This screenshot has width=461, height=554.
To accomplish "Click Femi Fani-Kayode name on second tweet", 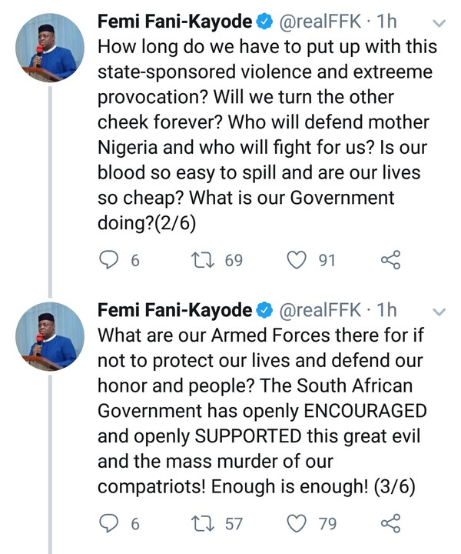I will pos(175,310).
